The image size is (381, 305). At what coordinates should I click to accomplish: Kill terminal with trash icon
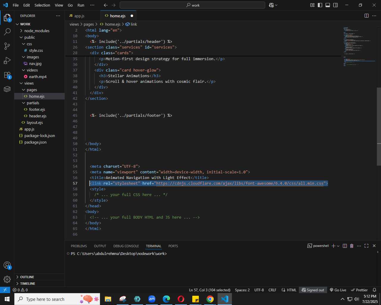(x=352, y=246)
